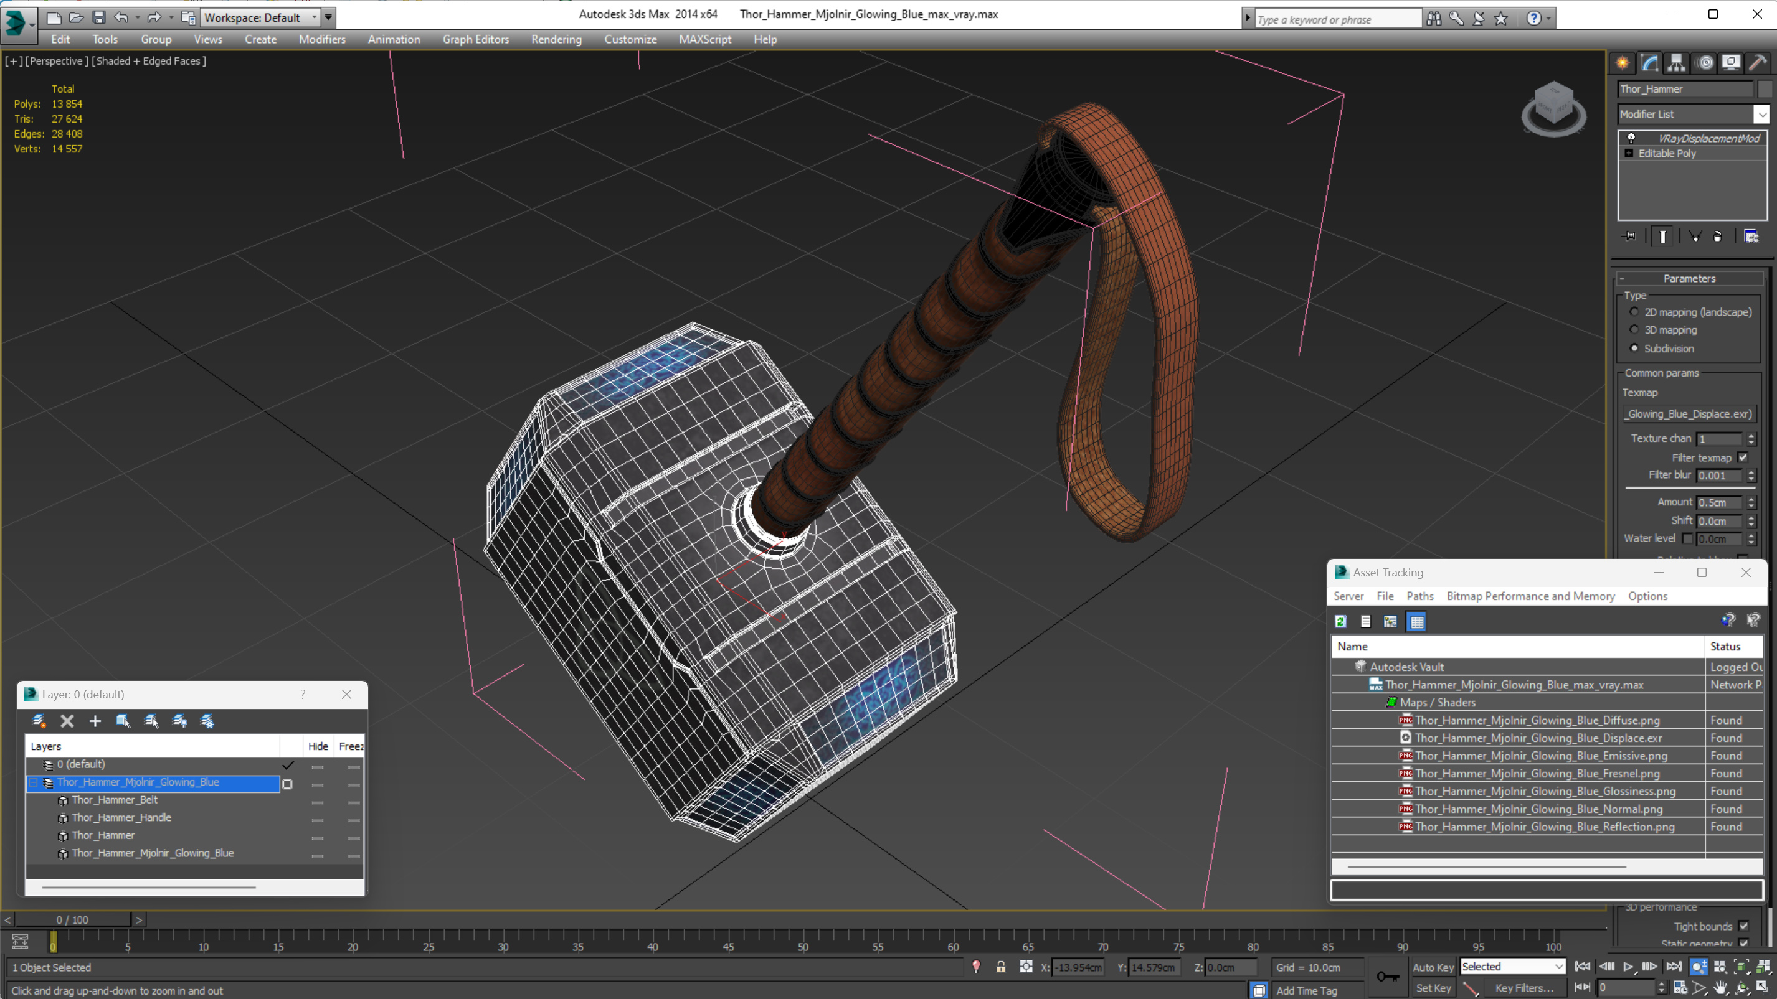Viewport: 1777px width, 999px height.
Task: Adjust Texture chan spinner
Action: [1751, 438]
